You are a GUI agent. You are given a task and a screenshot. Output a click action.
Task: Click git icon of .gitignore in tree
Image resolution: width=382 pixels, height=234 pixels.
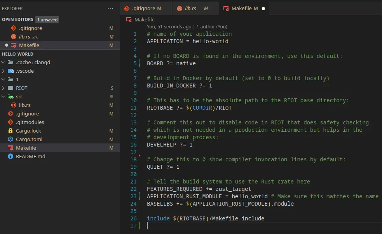tap(10, 114)
